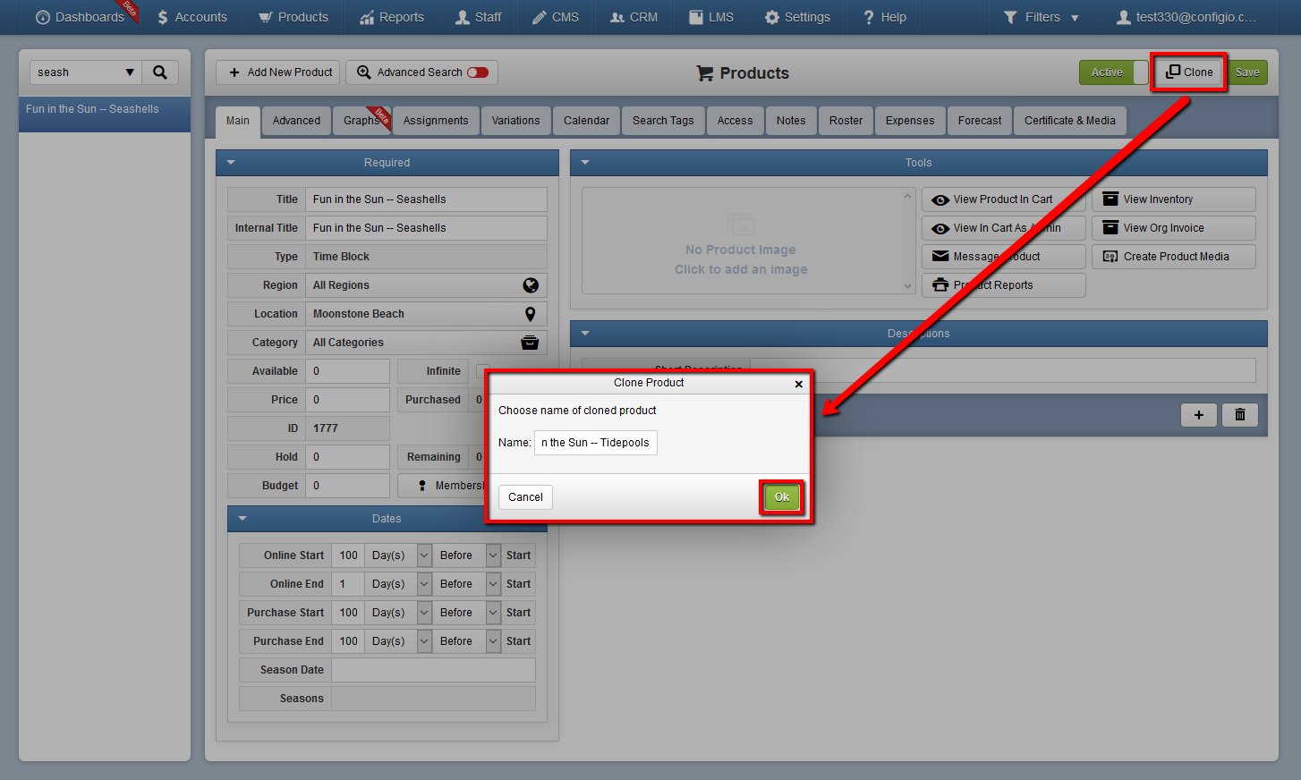Click the Season Date input field
Screen dimensions: 1301x780
433,670
